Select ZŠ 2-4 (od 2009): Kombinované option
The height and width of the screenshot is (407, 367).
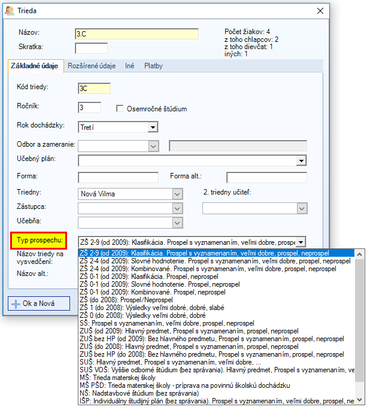(217, 269)
